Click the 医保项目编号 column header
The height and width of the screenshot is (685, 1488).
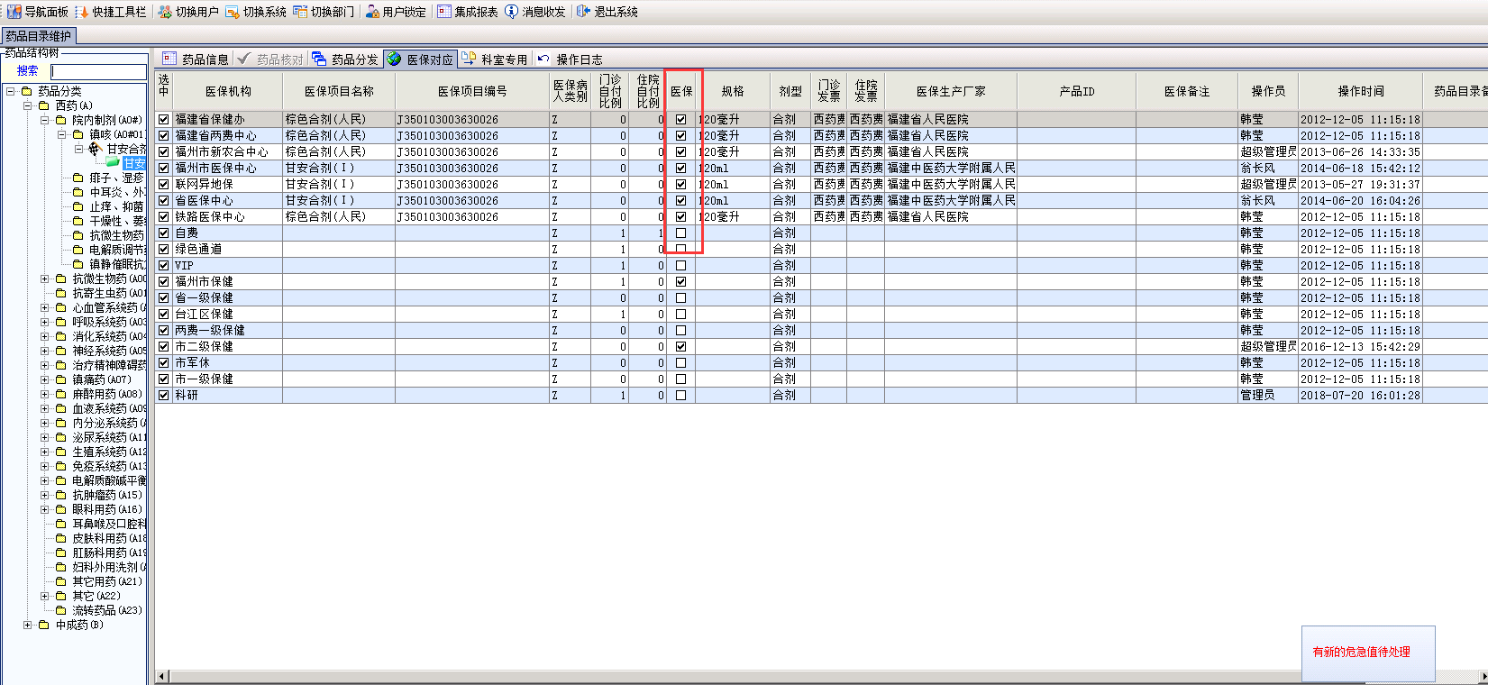472,91
